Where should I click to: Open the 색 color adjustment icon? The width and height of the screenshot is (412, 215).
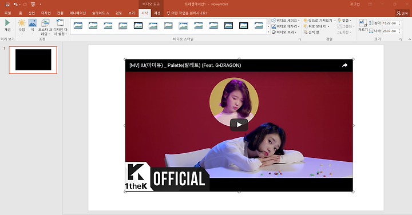pos(33,23)
